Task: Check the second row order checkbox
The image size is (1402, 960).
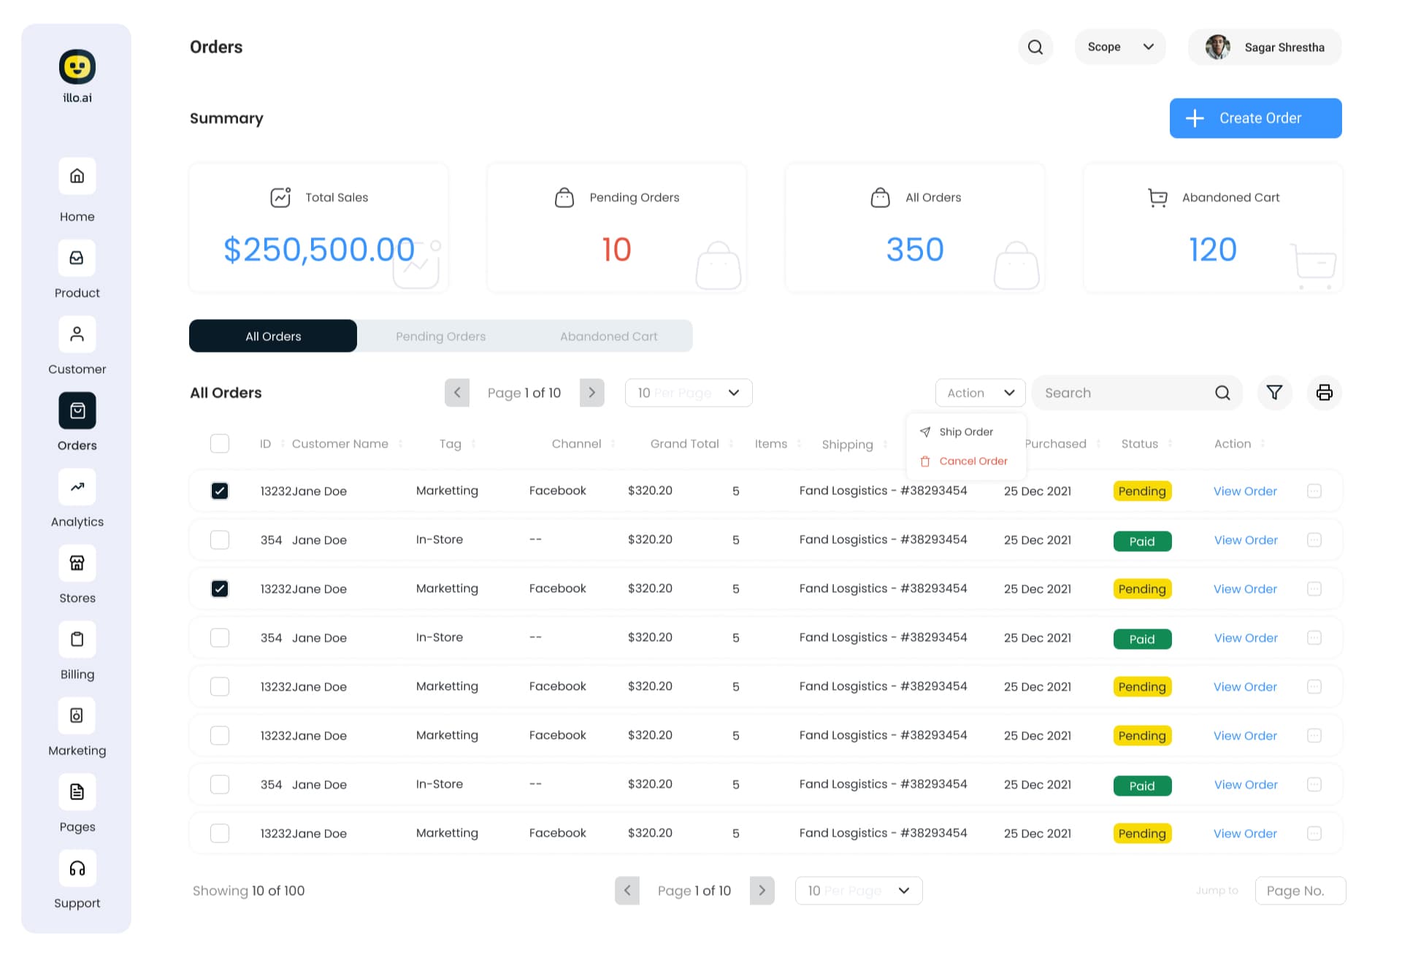Action: [x=220, y=540]
